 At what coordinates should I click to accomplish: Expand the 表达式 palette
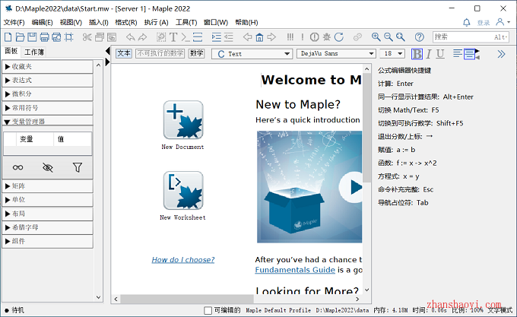click(47, 80)
